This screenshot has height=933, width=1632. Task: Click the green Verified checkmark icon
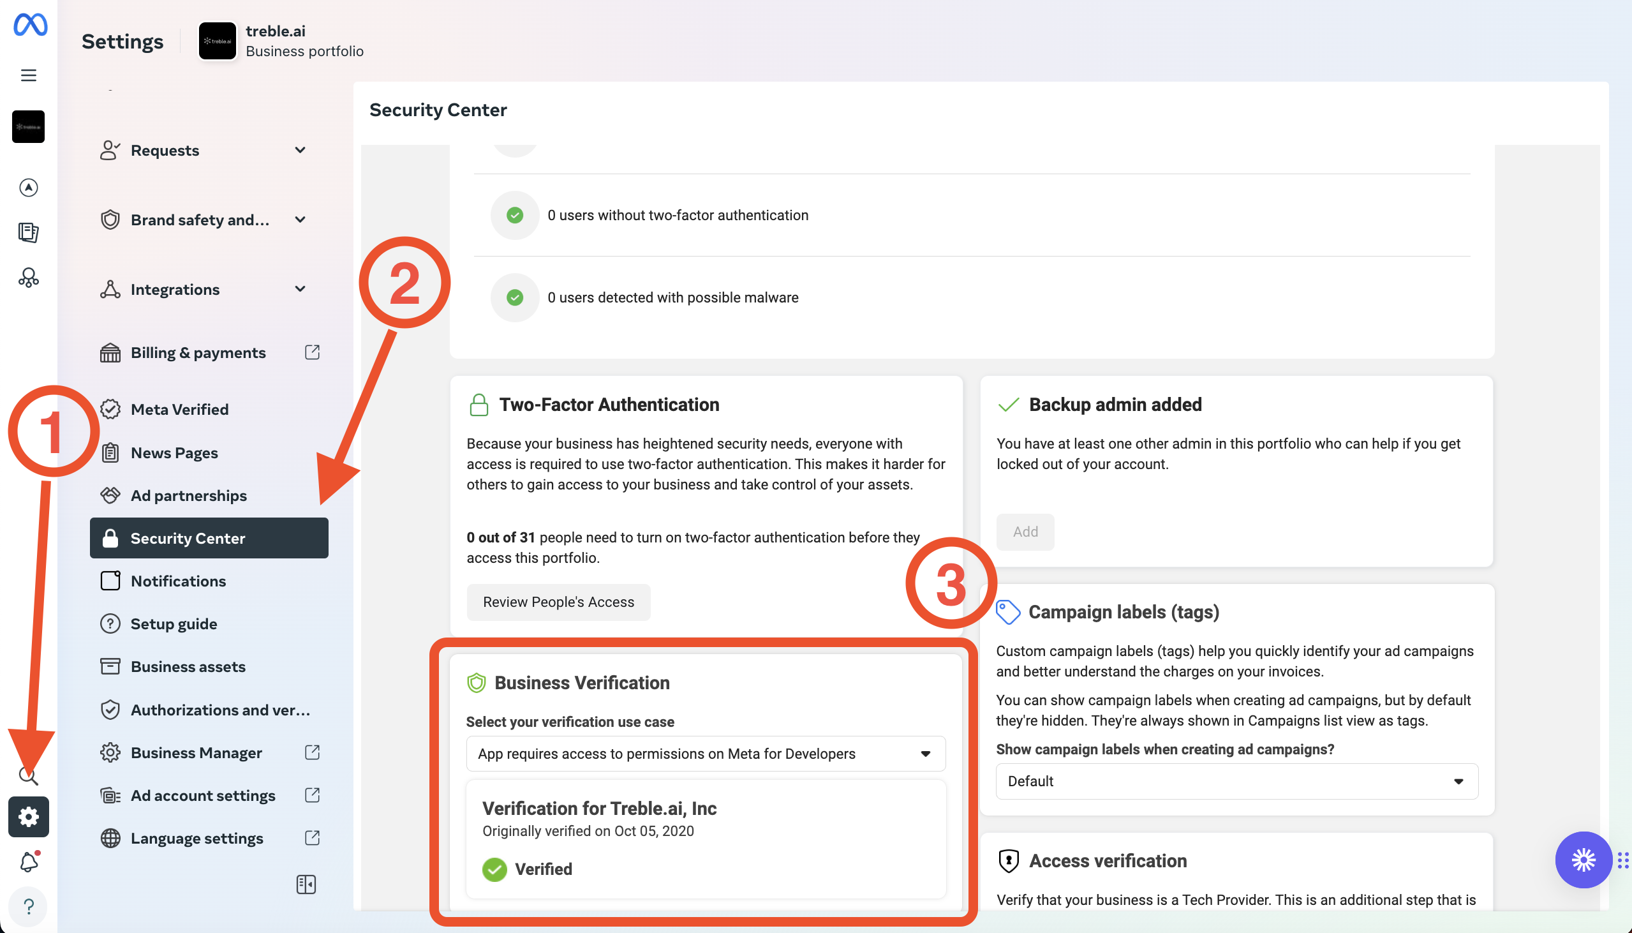pos(494,870)
